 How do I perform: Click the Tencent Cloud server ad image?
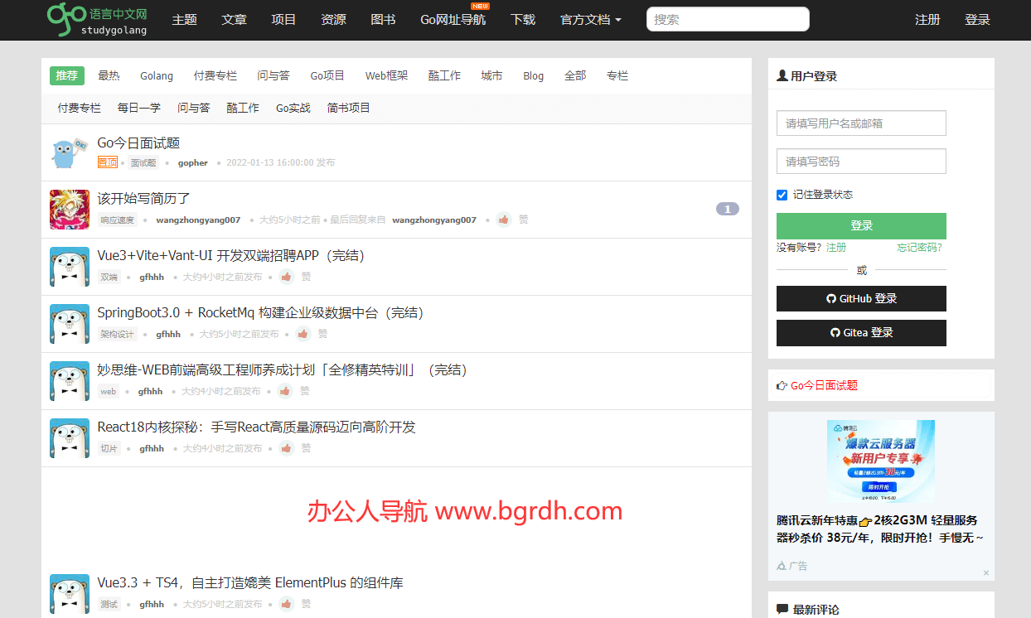click(880, 461)
